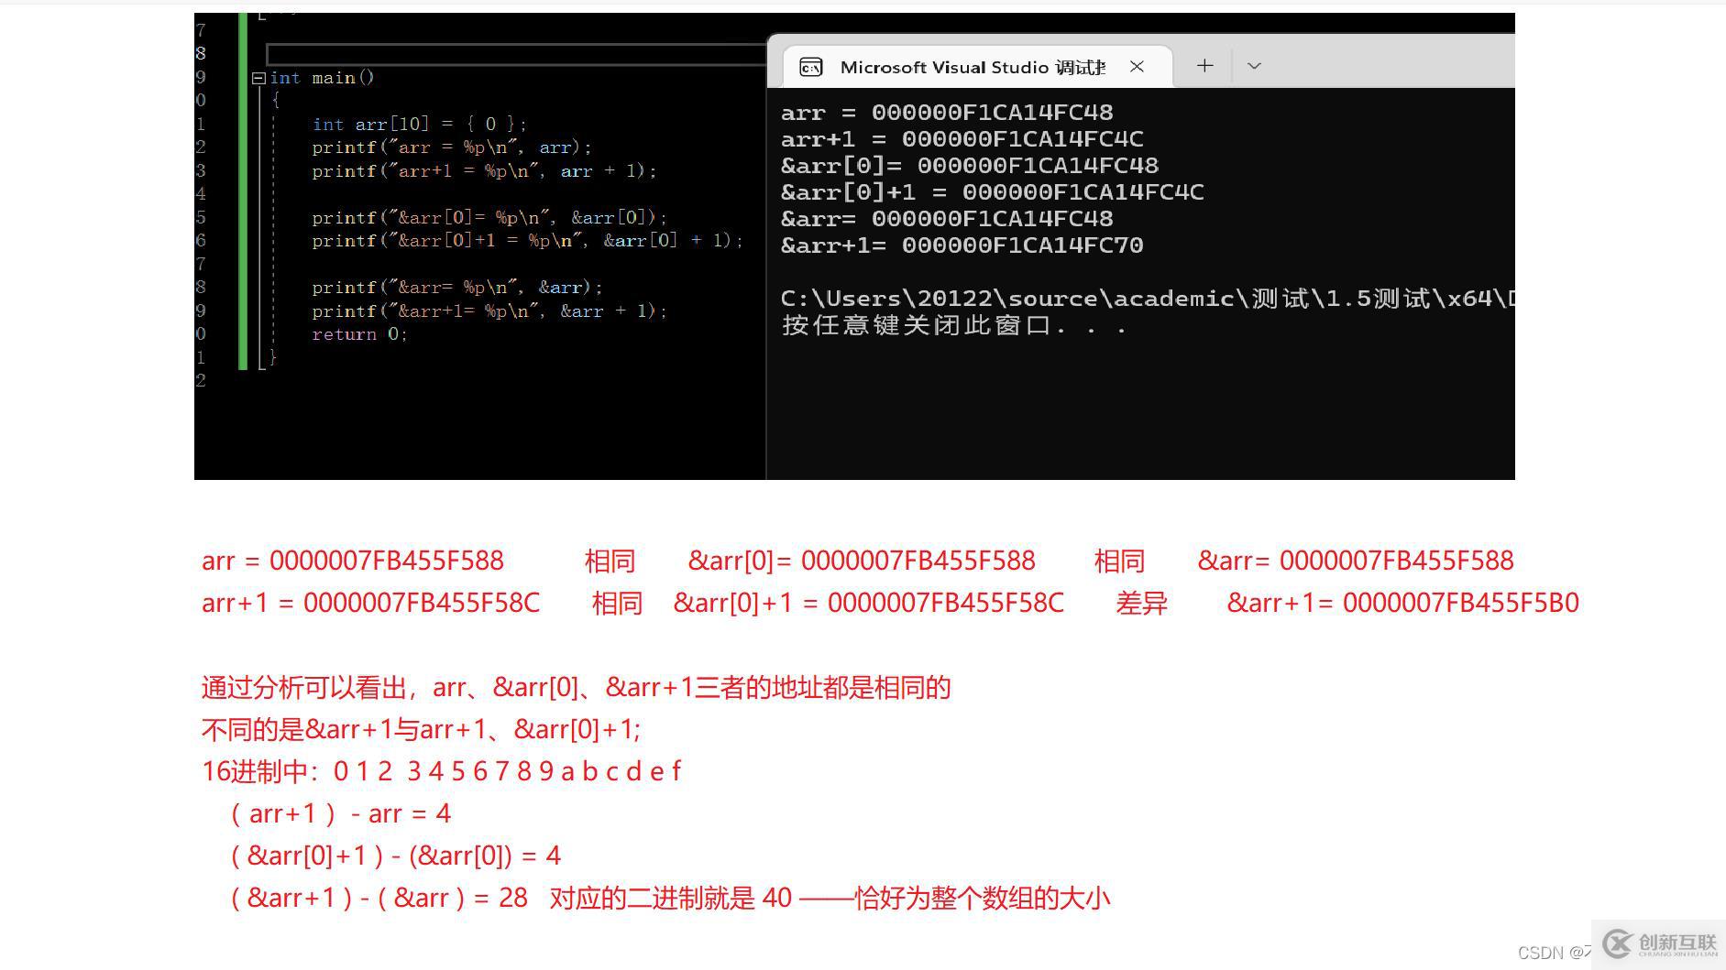
Task: Click the line '( arr+1 ) - arr = 4'
Action: (x=339, y=813)
